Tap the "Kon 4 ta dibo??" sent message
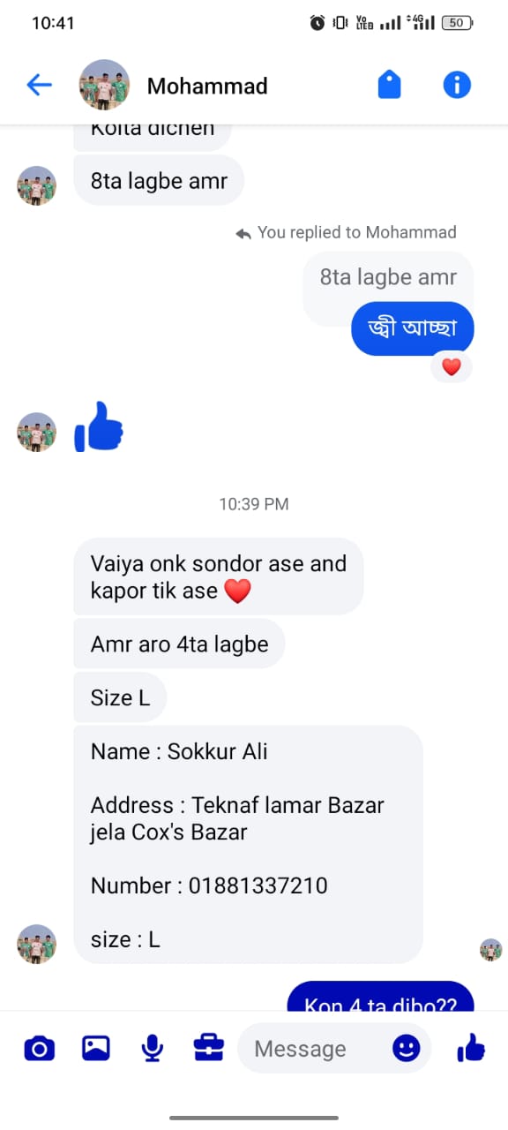The width and height of the screenshot is (508, 1130). (381, 998)
